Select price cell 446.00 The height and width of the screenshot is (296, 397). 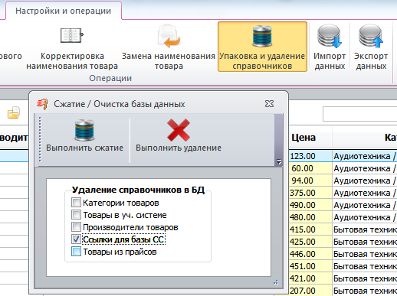(310, 254)
